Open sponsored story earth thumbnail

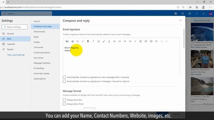202,32
